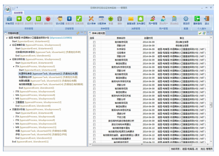Switch to the 系统管理 ribbon tab

(x=18, y=13)
